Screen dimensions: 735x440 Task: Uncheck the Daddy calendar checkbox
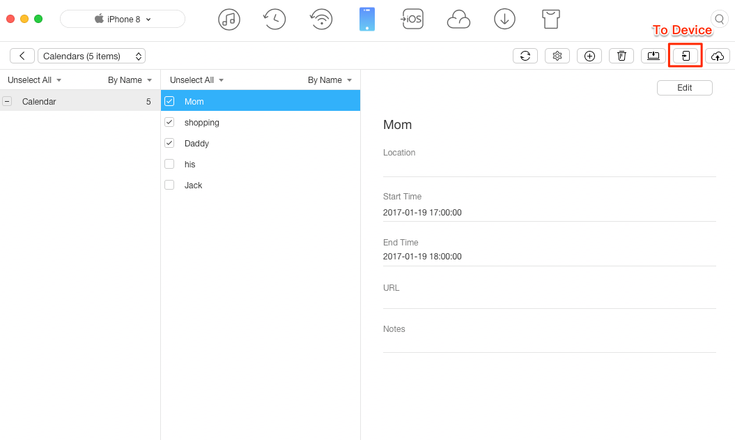(169, 143)
